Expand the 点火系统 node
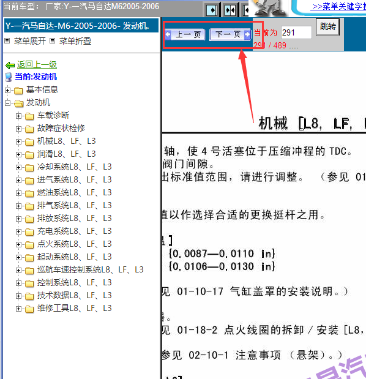This screenshot has height=379, width=366. (x=18, y=245)
